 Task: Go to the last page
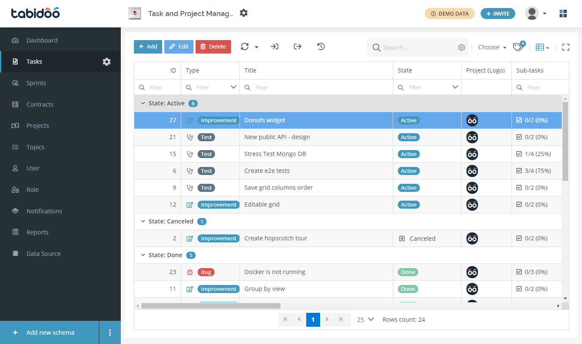coord(341,320)
